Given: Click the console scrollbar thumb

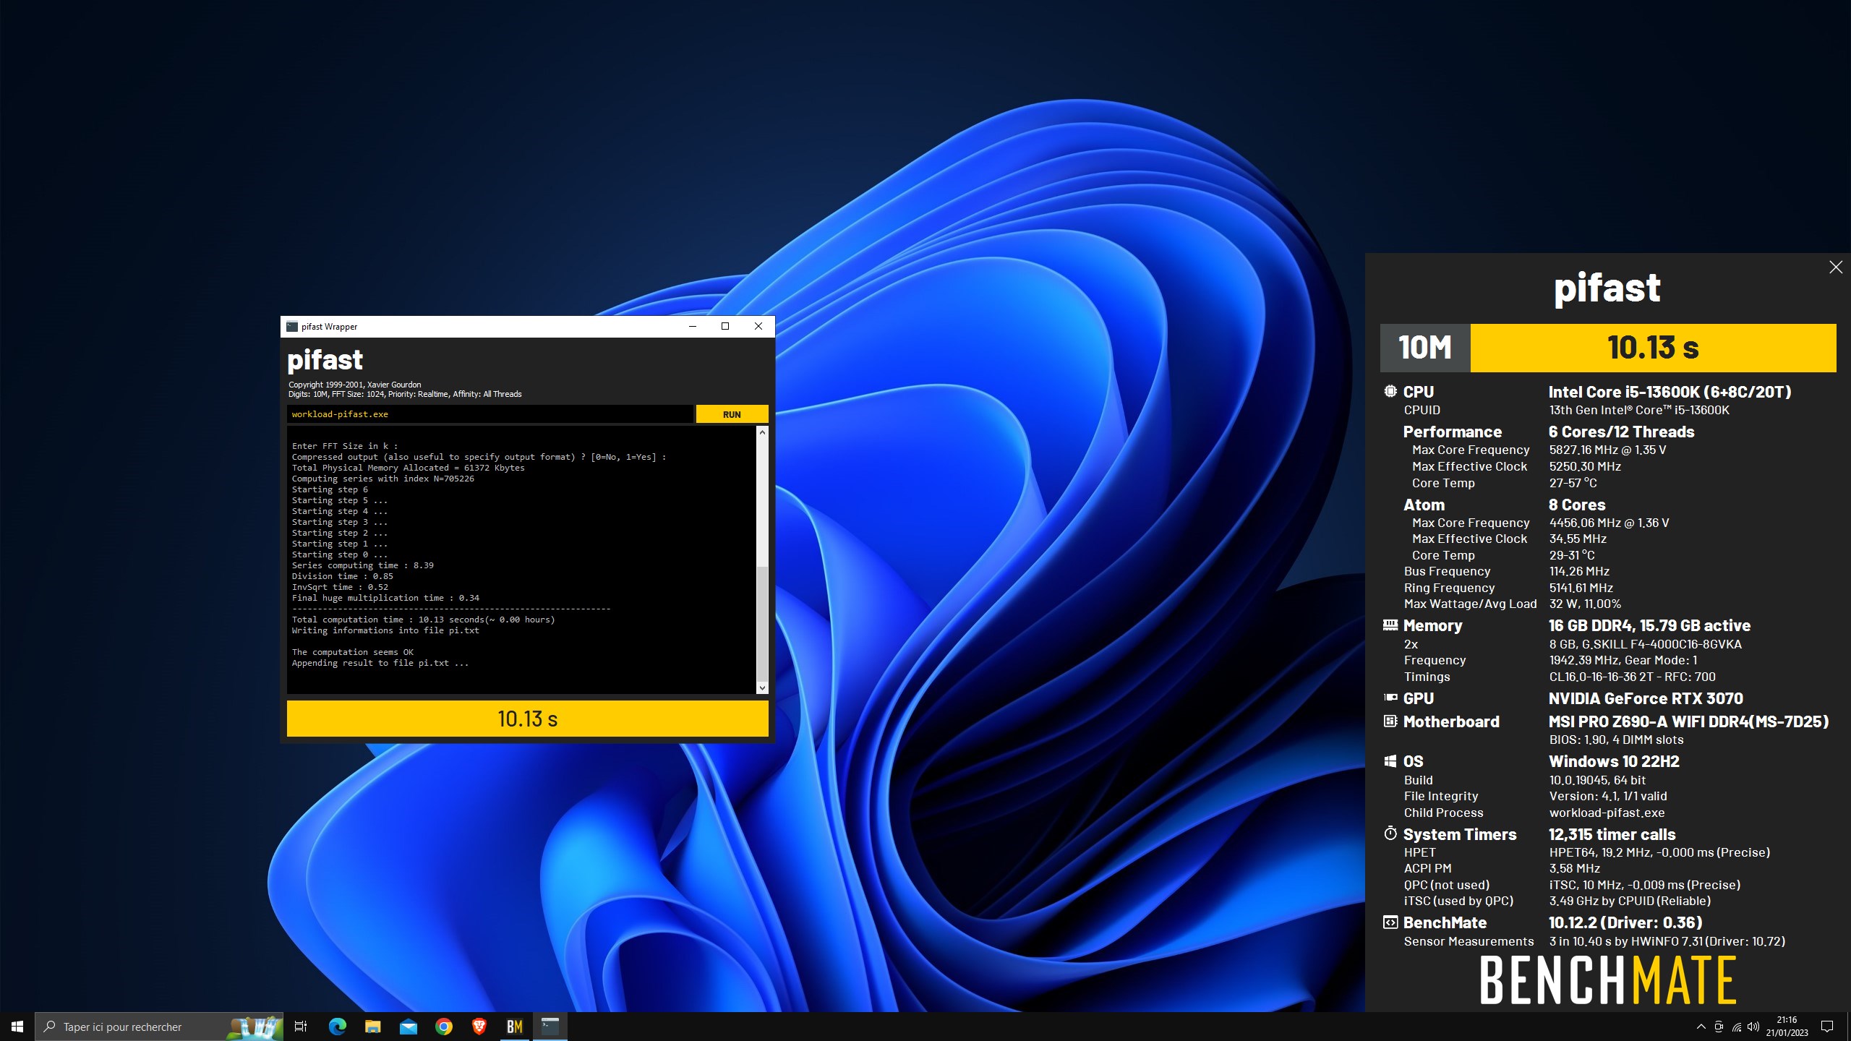Looking at the screenshot, I should point(762,623).
